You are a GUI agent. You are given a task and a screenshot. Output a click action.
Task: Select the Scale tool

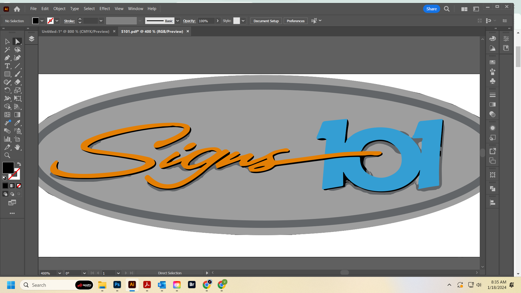click(x=17, y=90)
